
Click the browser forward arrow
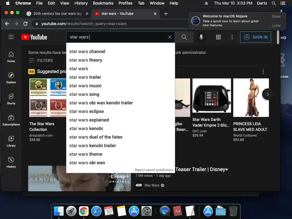pyautogui.click(x=16, y=24)
